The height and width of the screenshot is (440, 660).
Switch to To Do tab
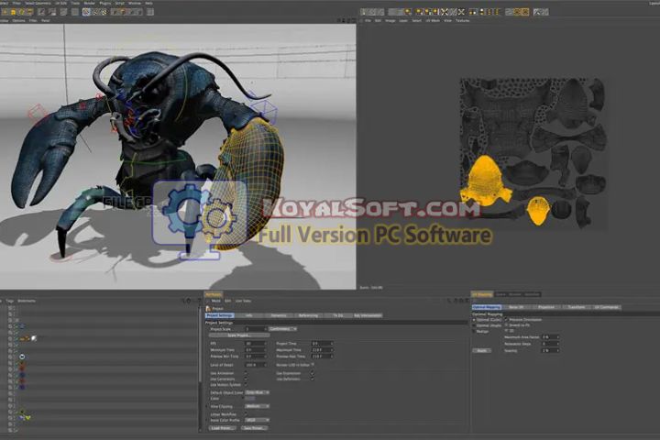[x=337, y=315]
